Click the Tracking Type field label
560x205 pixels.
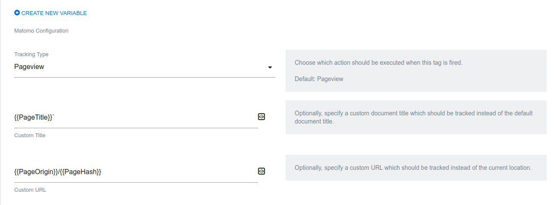31,54
